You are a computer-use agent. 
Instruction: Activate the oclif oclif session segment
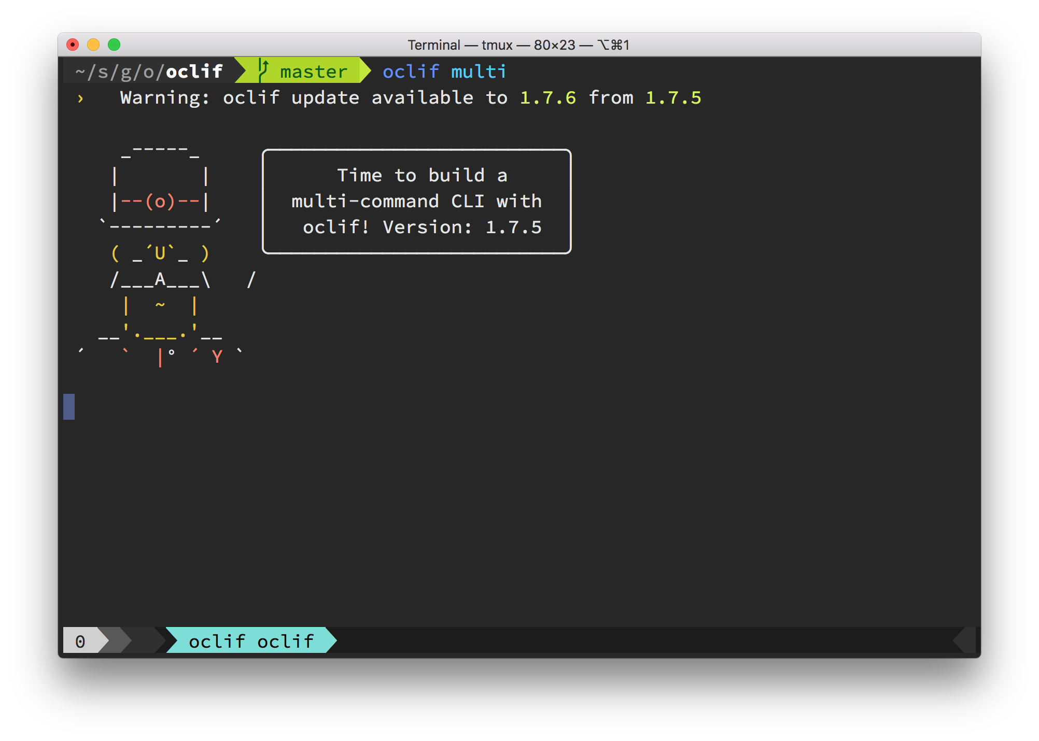coord(251,642)
